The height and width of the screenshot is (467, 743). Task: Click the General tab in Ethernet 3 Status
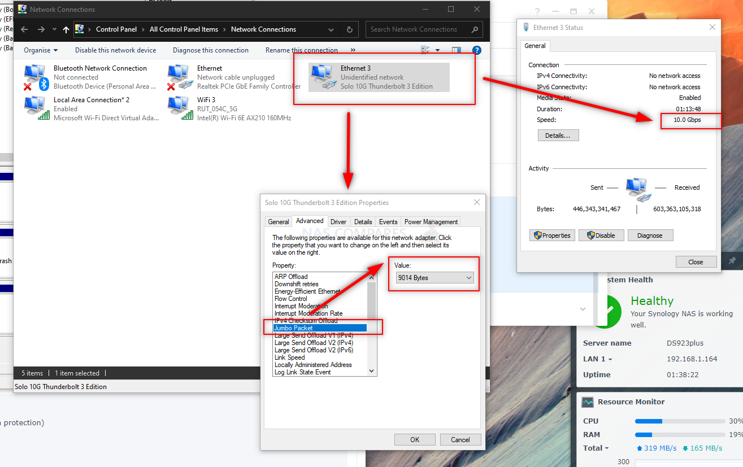[x=535, y=46]
